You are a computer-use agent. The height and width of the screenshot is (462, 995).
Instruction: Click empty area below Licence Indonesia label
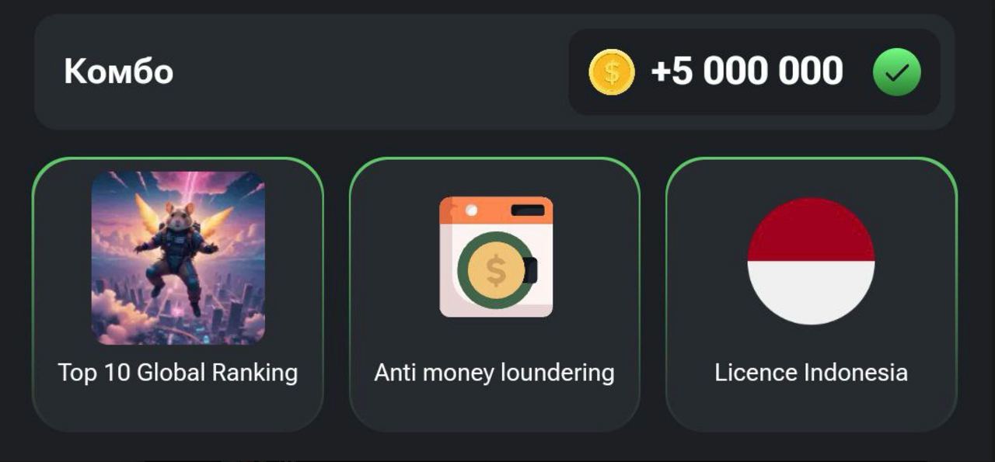click(811, 408)
